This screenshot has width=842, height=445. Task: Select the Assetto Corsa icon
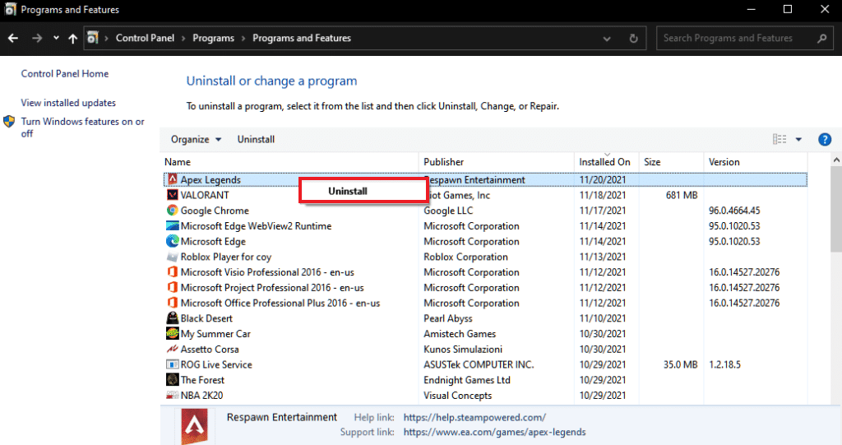pos(172,349)
